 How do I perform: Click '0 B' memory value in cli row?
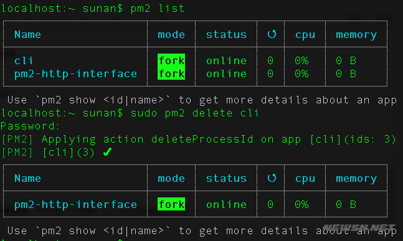coord(346,60)
